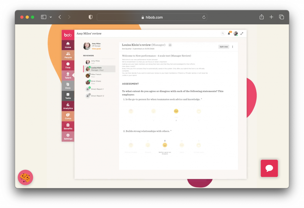Screen dimensions: 304x208
Task: Open the user profile avatar menu
Action: click(235, 33)
